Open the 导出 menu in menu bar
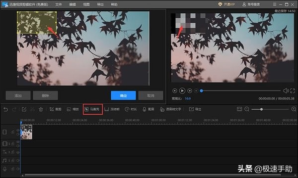The width and height of the screenshot is (298, 178). 100,4
